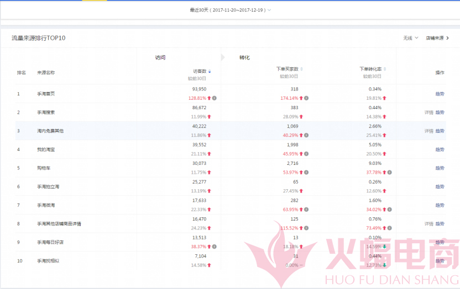Screen dimensions: 460x289
Task: Sort by 下单买家数 column arrow
Action: point(301,69)
